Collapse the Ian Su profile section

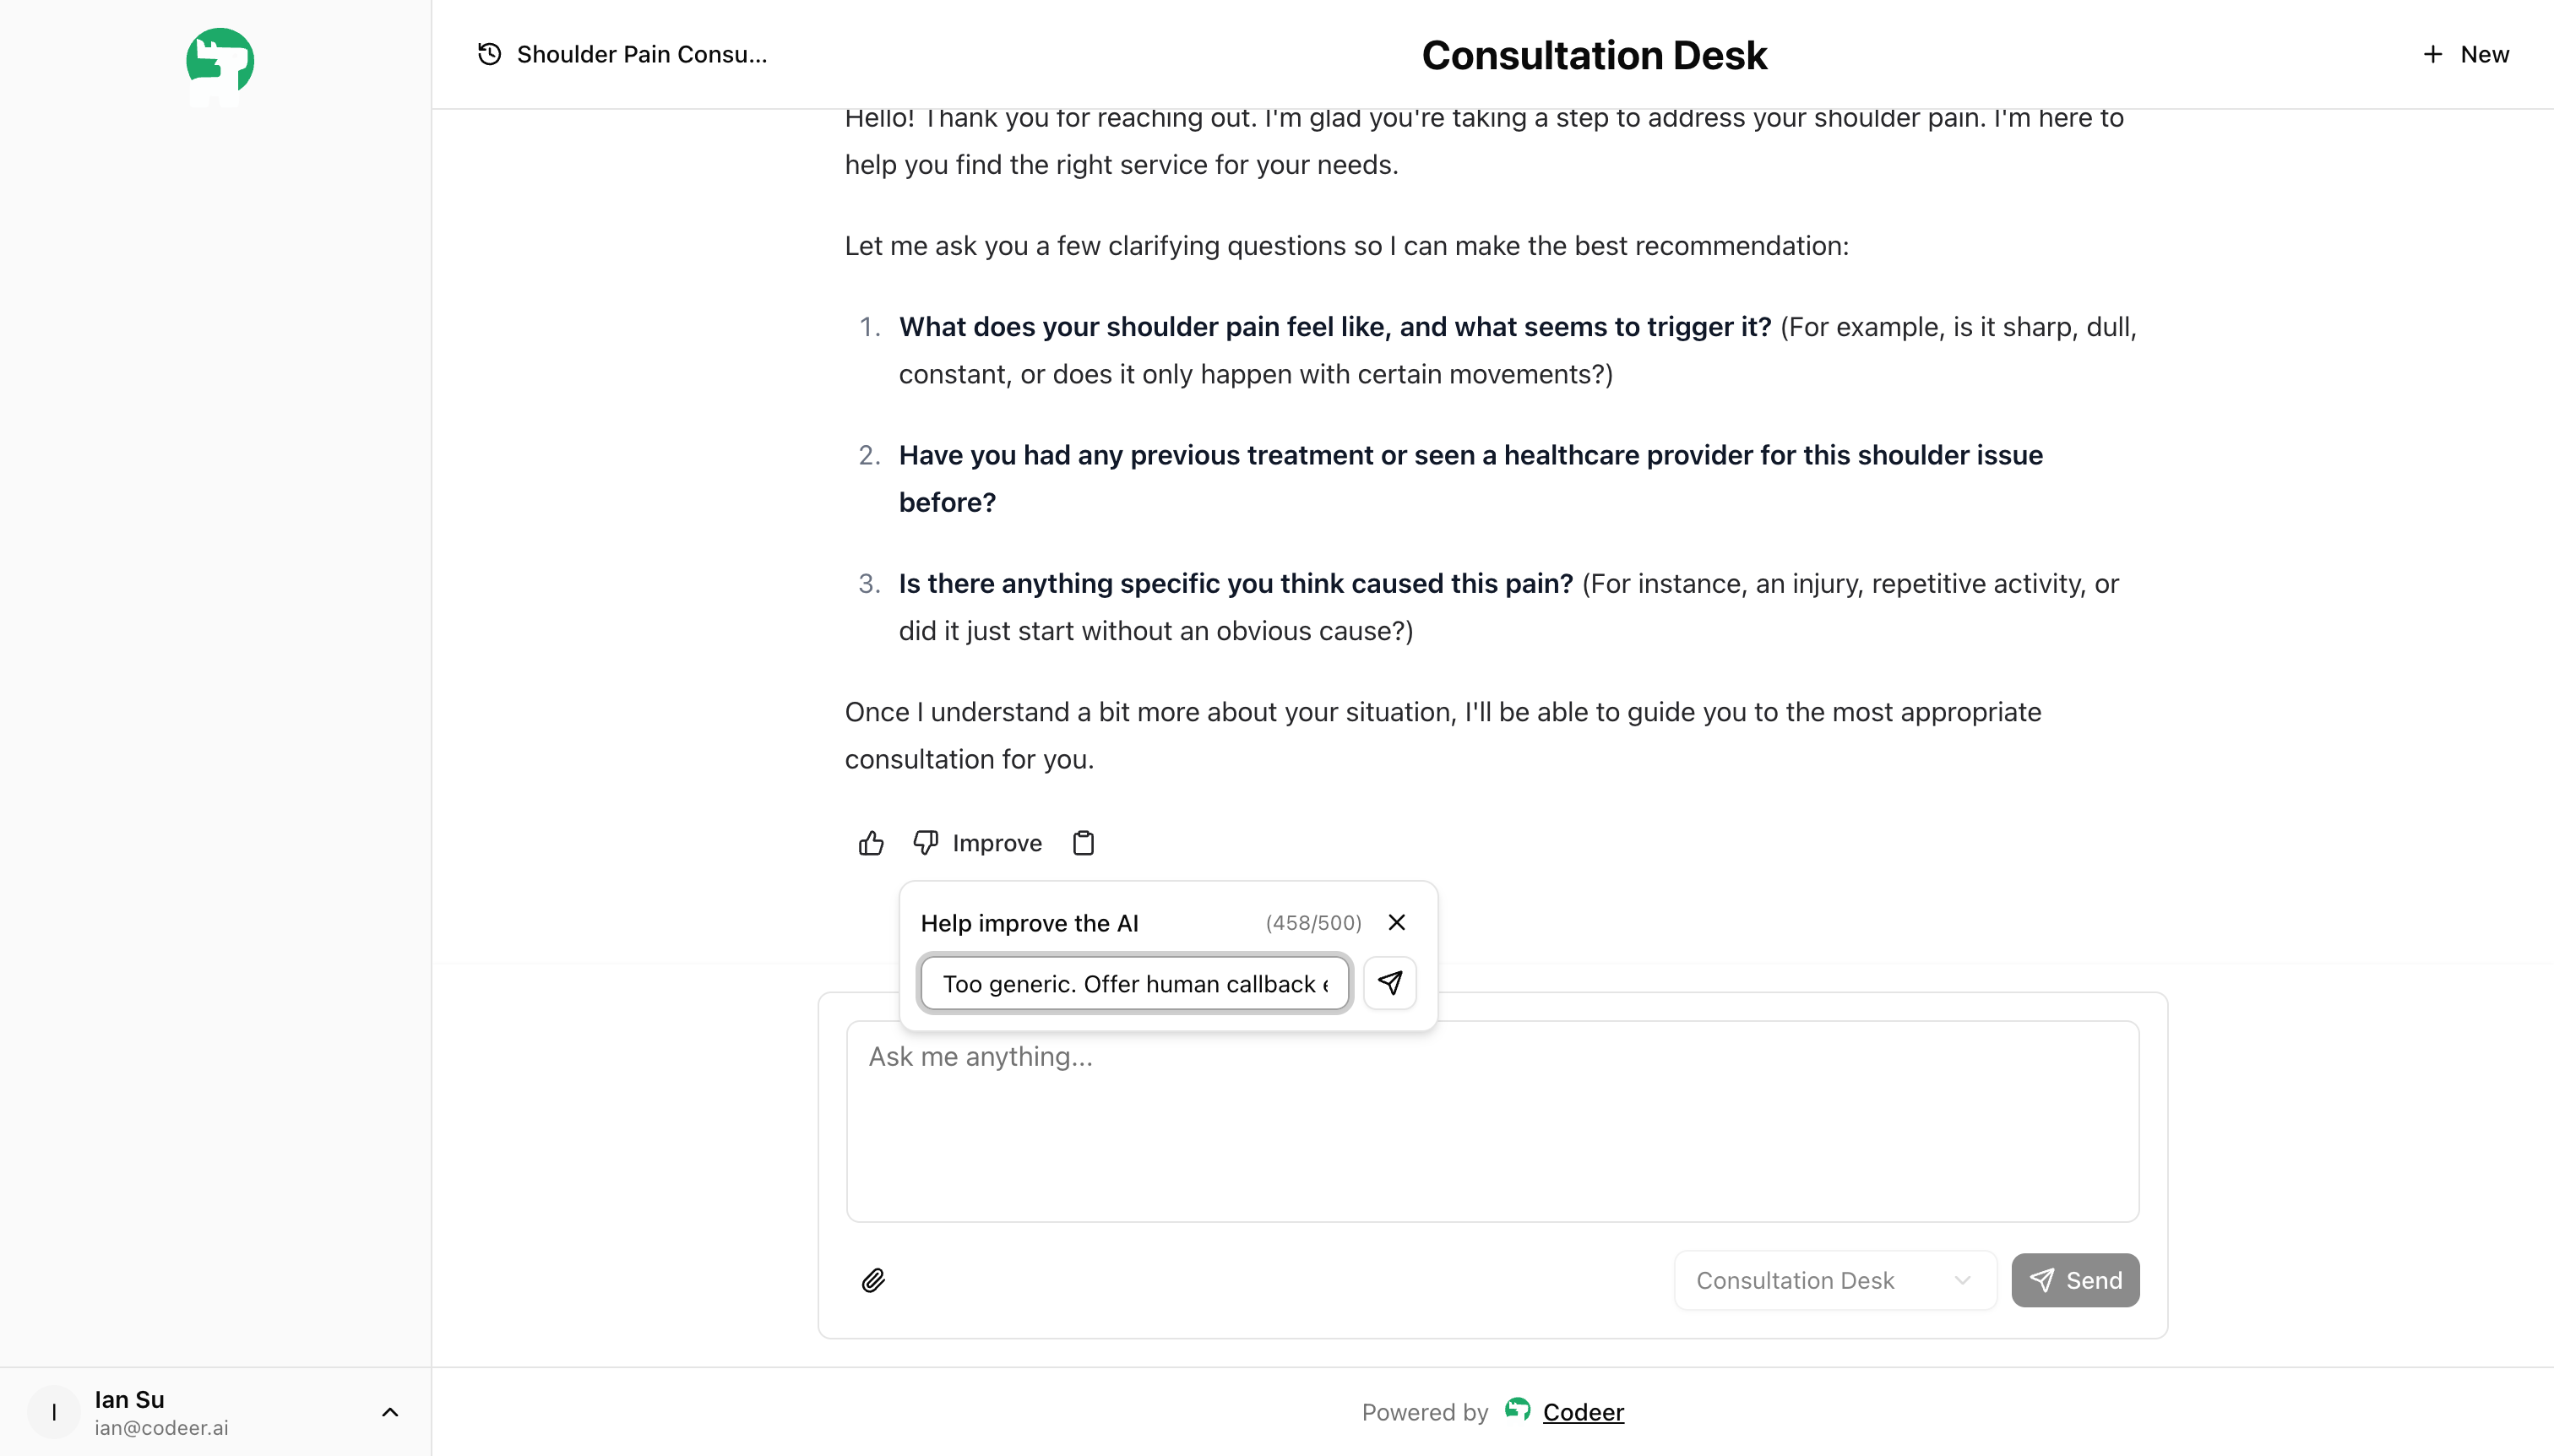390,1412
